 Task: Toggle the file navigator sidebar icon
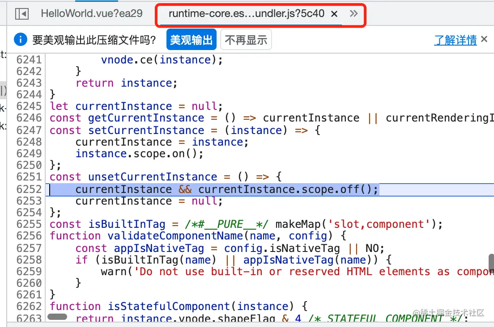(22, 14)
